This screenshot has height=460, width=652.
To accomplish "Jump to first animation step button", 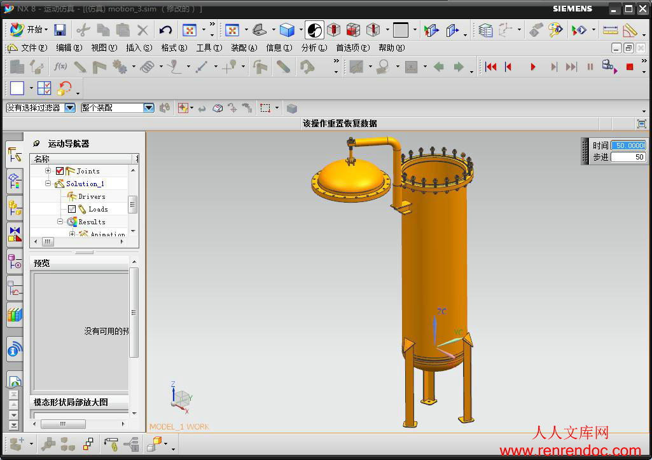I will [490, 67].
